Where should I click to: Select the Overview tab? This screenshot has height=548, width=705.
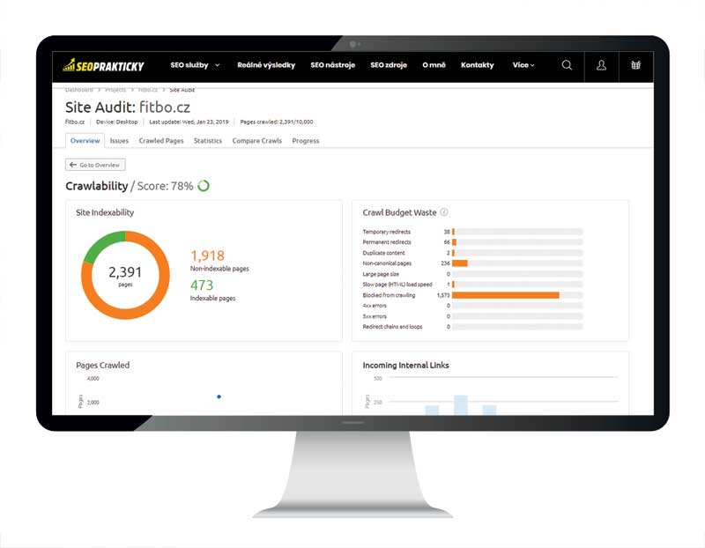pyautogui.click(x=85, y=141)
